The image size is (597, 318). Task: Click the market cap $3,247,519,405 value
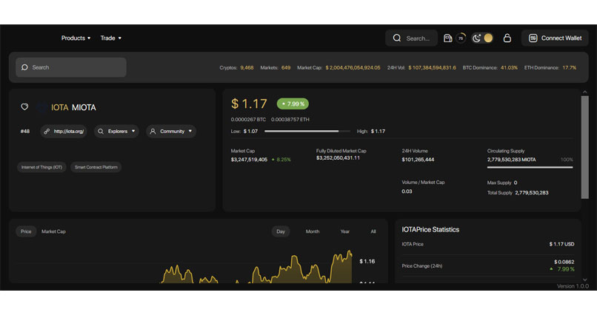tap(249, 160)
